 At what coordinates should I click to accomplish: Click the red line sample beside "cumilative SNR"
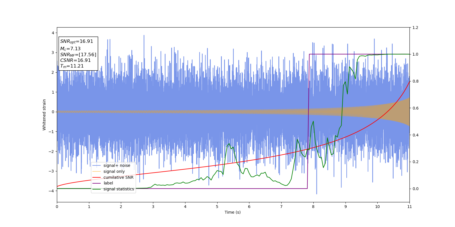[x=97, y=177]
